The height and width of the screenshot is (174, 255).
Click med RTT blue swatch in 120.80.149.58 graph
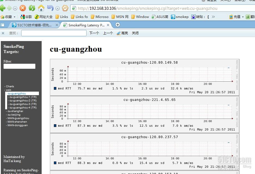tap(55, 88)
